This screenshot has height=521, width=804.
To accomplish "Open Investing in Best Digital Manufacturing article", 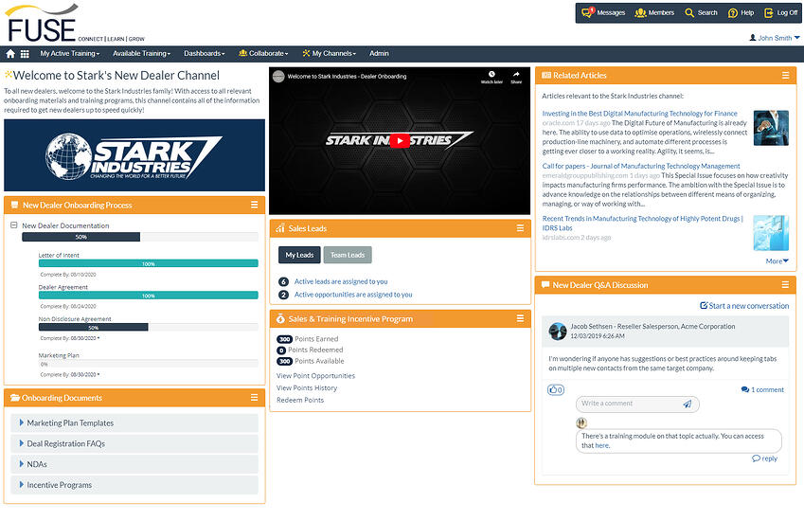I will 639,114.
